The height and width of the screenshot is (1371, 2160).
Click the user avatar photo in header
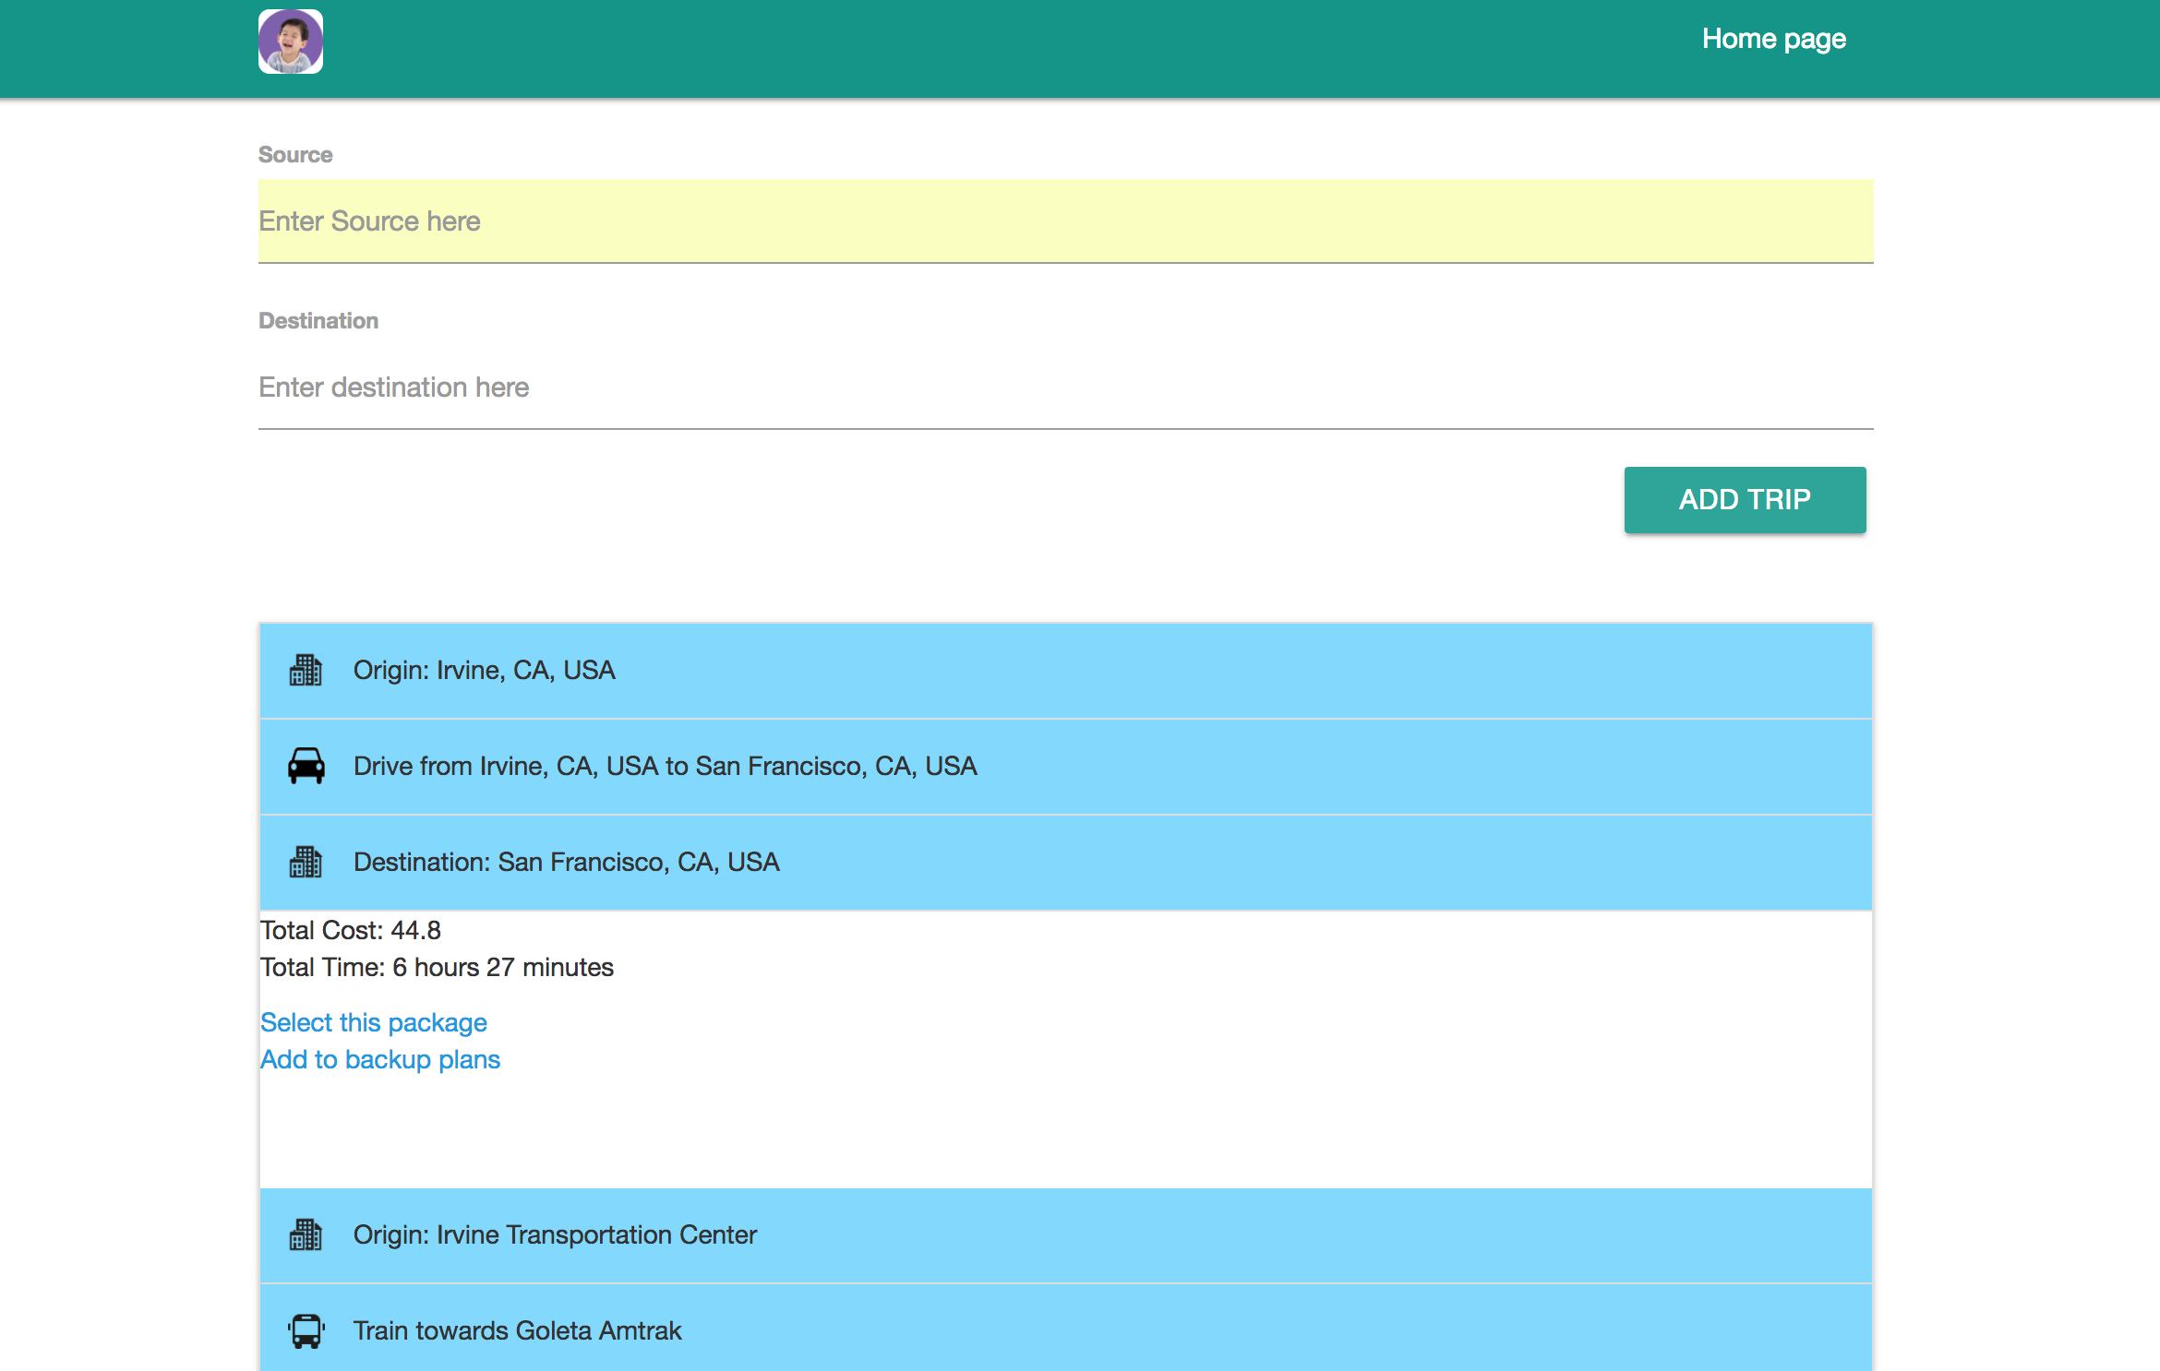coord(291,42)
